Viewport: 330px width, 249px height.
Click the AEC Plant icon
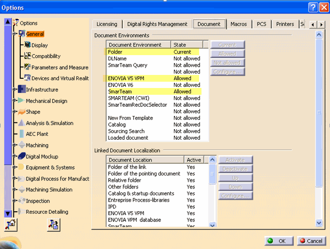tap(22, 134)
